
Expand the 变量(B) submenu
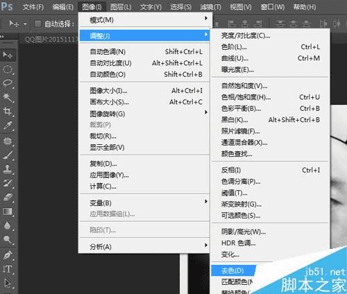click(x=144, y=203)
